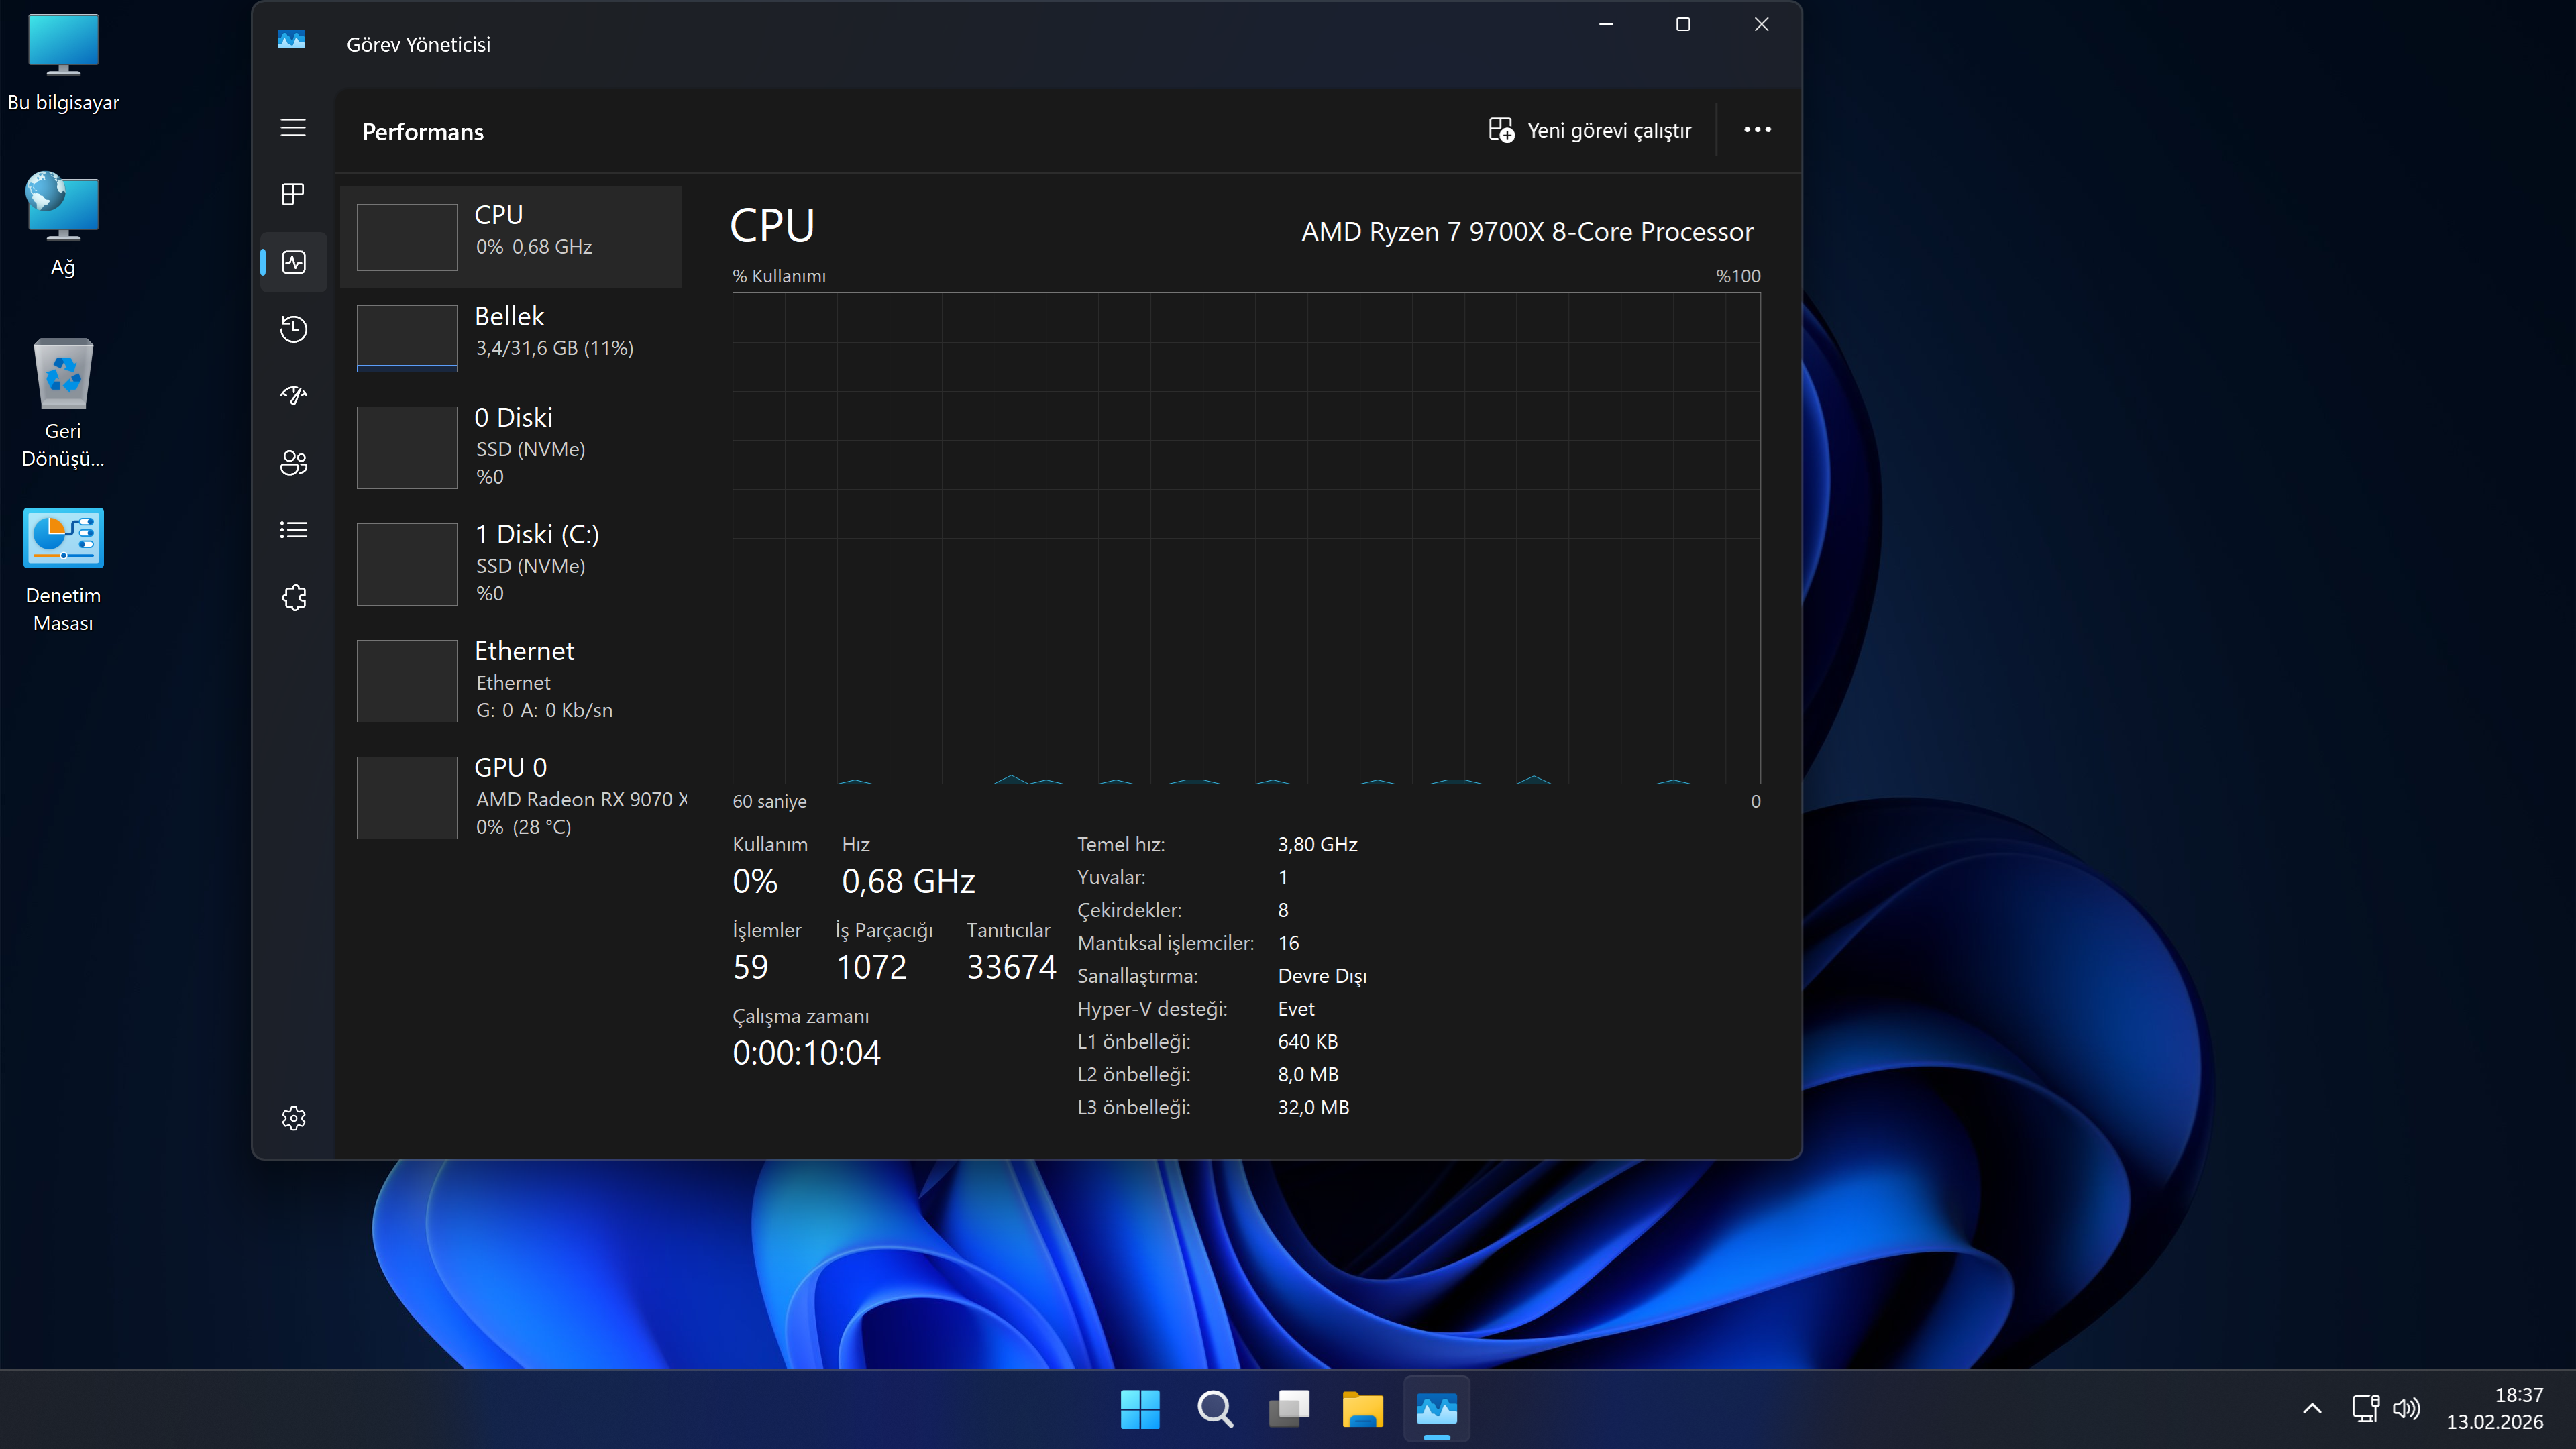This screenshot has height=1449, width=2576.
Task: Open the three-dot more options menu
Action: [x=1757, y=130]
